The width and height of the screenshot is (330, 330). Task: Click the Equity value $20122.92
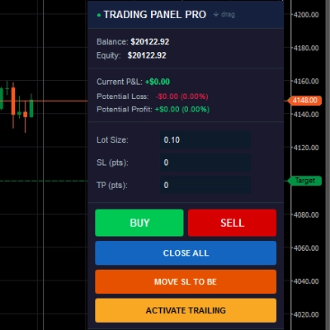click(147, 55)
